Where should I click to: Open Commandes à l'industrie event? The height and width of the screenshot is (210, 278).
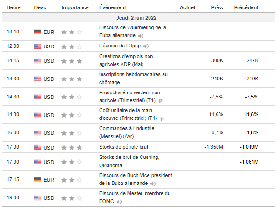[127, 132]
